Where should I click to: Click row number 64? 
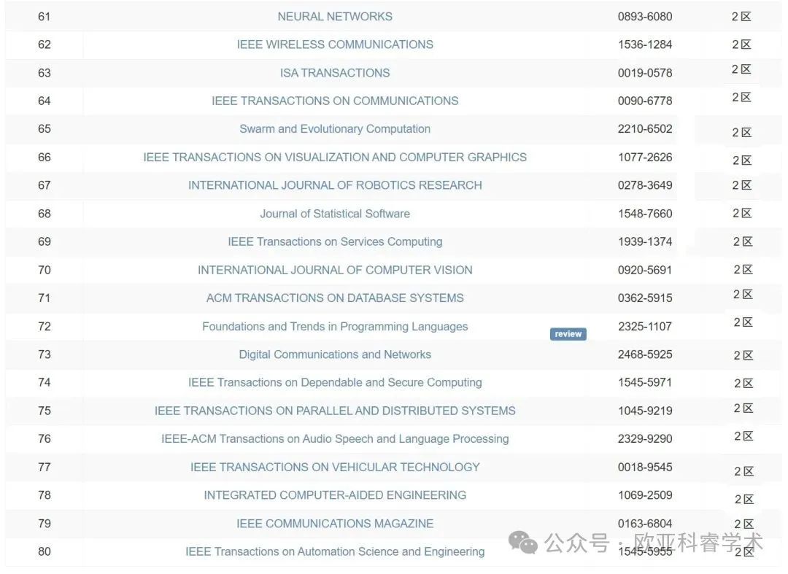click(x=45, y=101)
